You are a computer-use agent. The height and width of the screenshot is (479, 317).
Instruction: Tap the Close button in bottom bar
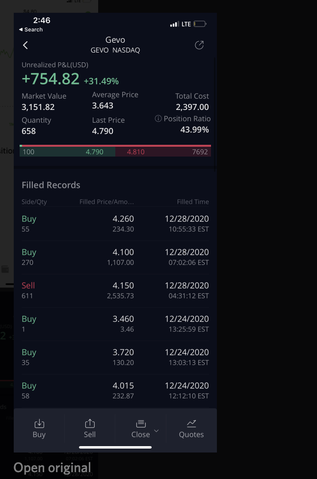[x=140, y=429]
